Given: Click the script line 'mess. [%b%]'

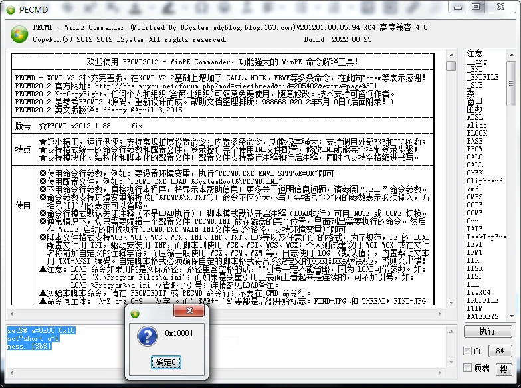Looking at the screenshot, I should pyautogui.click(x=29, y=346).
